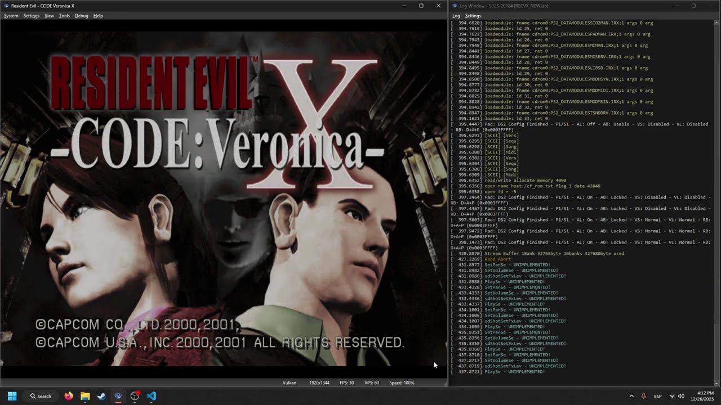721x405 pixels.
Task: Open the Help menu
Action: tap(98, 16)
